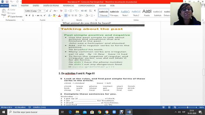Click zoom in plus button
The width and height of the screenshot is (205, 115).
pos(196,107)
